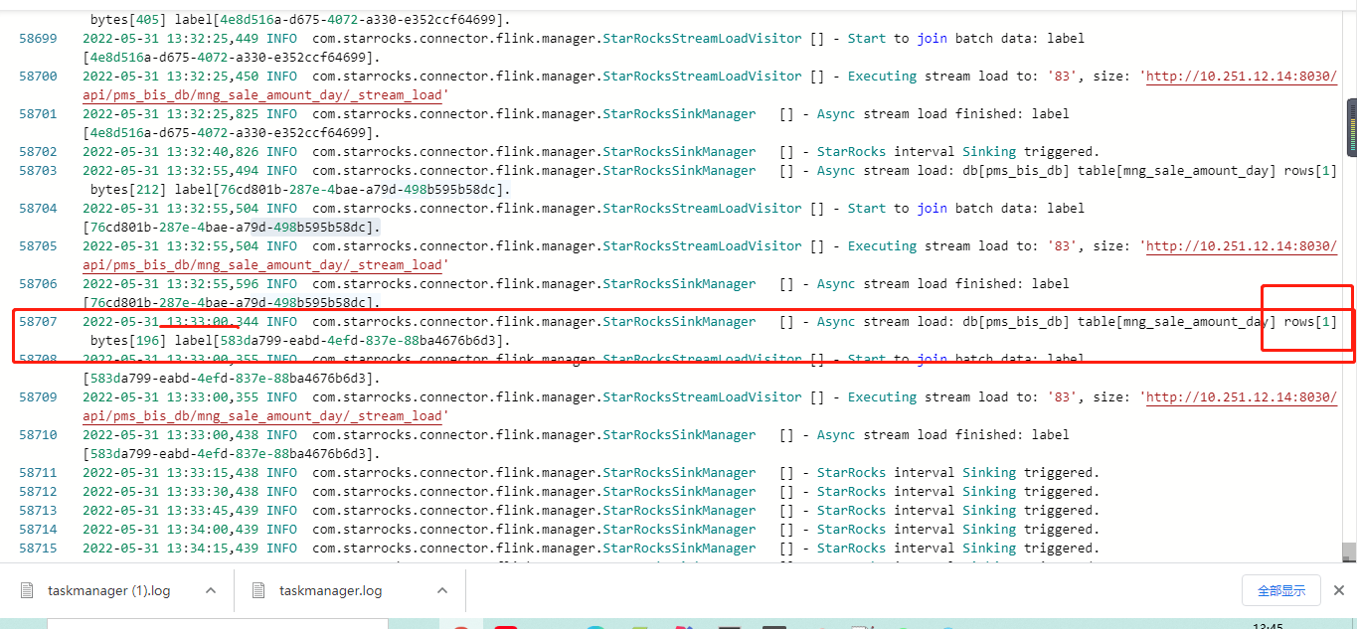Click bytes[212] below line 58703
This screenshot has width=1357, height=629.
point(128,189)
